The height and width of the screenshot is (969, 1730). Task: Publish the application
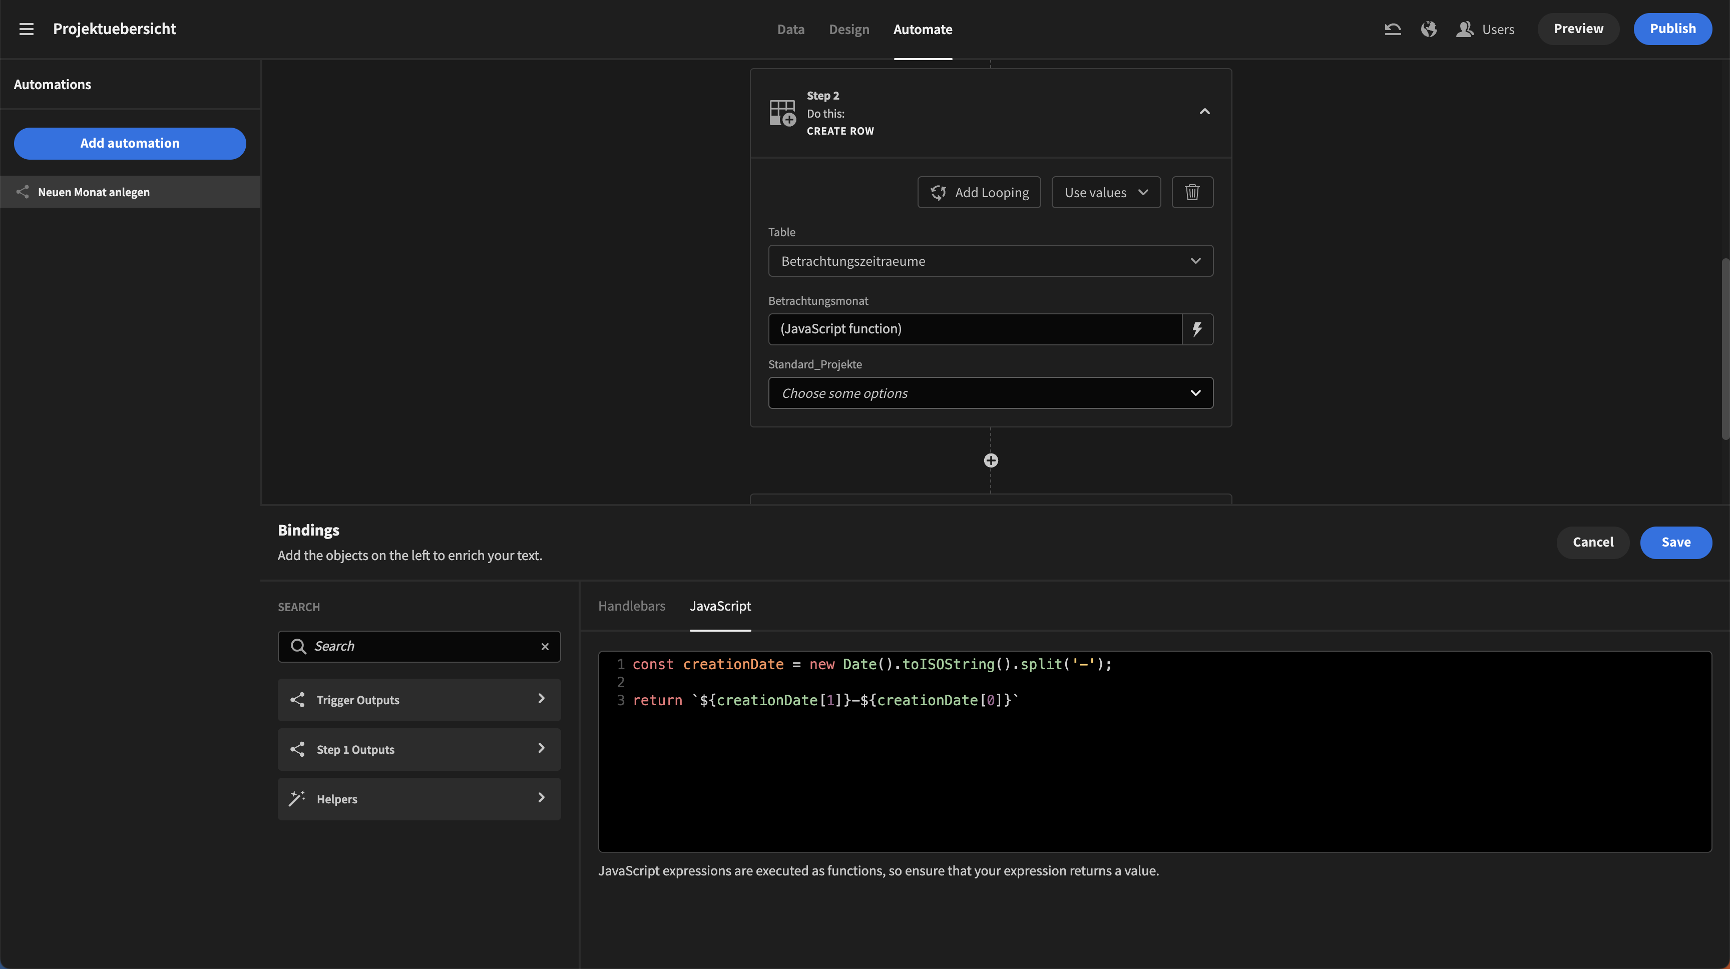coord(1673,28)
